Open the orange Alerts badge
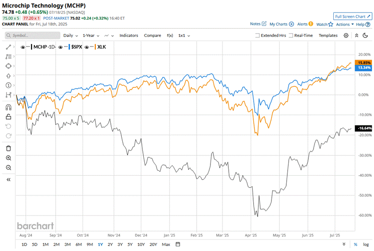 [311, 24]
